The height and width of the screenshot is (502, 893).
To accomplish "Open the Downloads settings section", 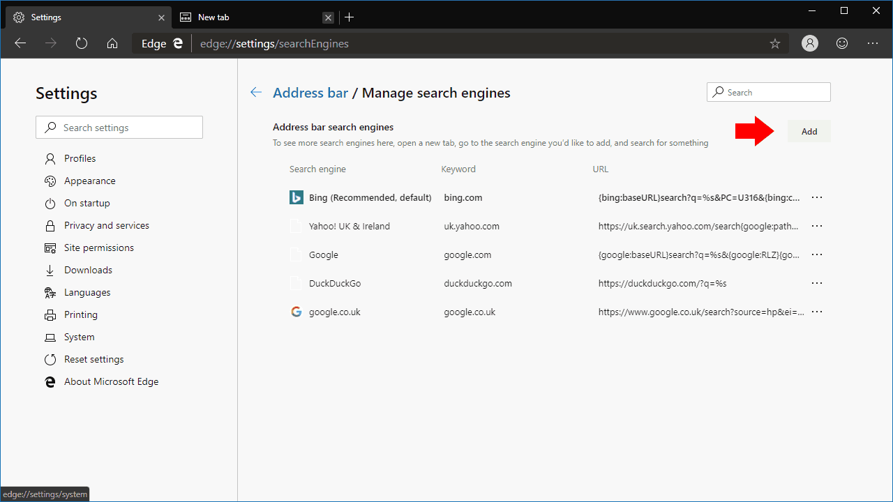I will 88,270.
